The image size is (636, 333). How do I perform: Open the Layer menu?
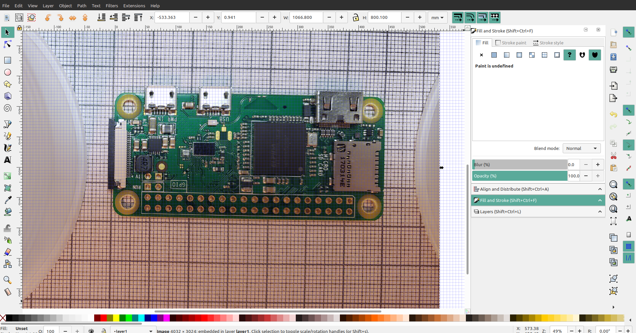pos(48,6)
